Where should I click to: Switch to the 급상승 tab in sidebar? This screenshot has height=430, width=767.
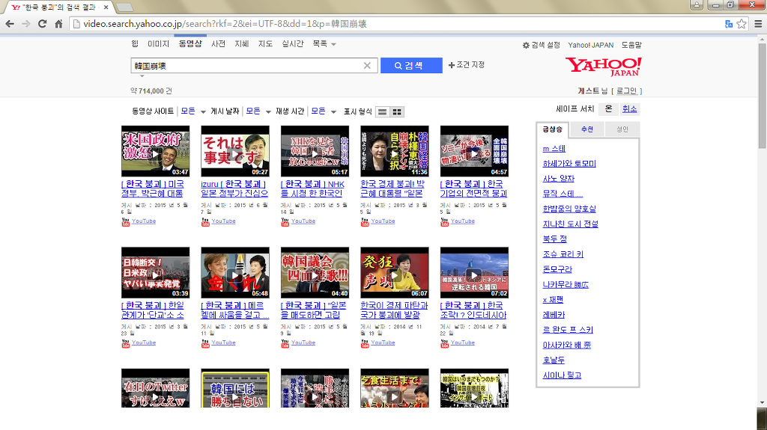553,129
